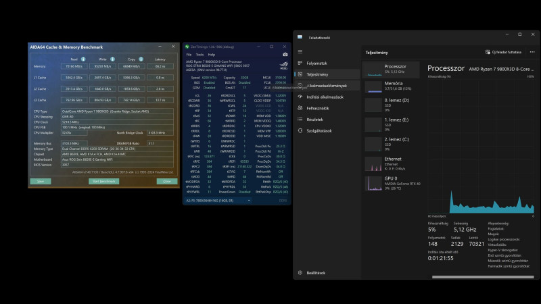Image resolution: width=541 pixels, height=304 pixels.
Task: Click the Save button in AIDA64
Action: [41, 181]
